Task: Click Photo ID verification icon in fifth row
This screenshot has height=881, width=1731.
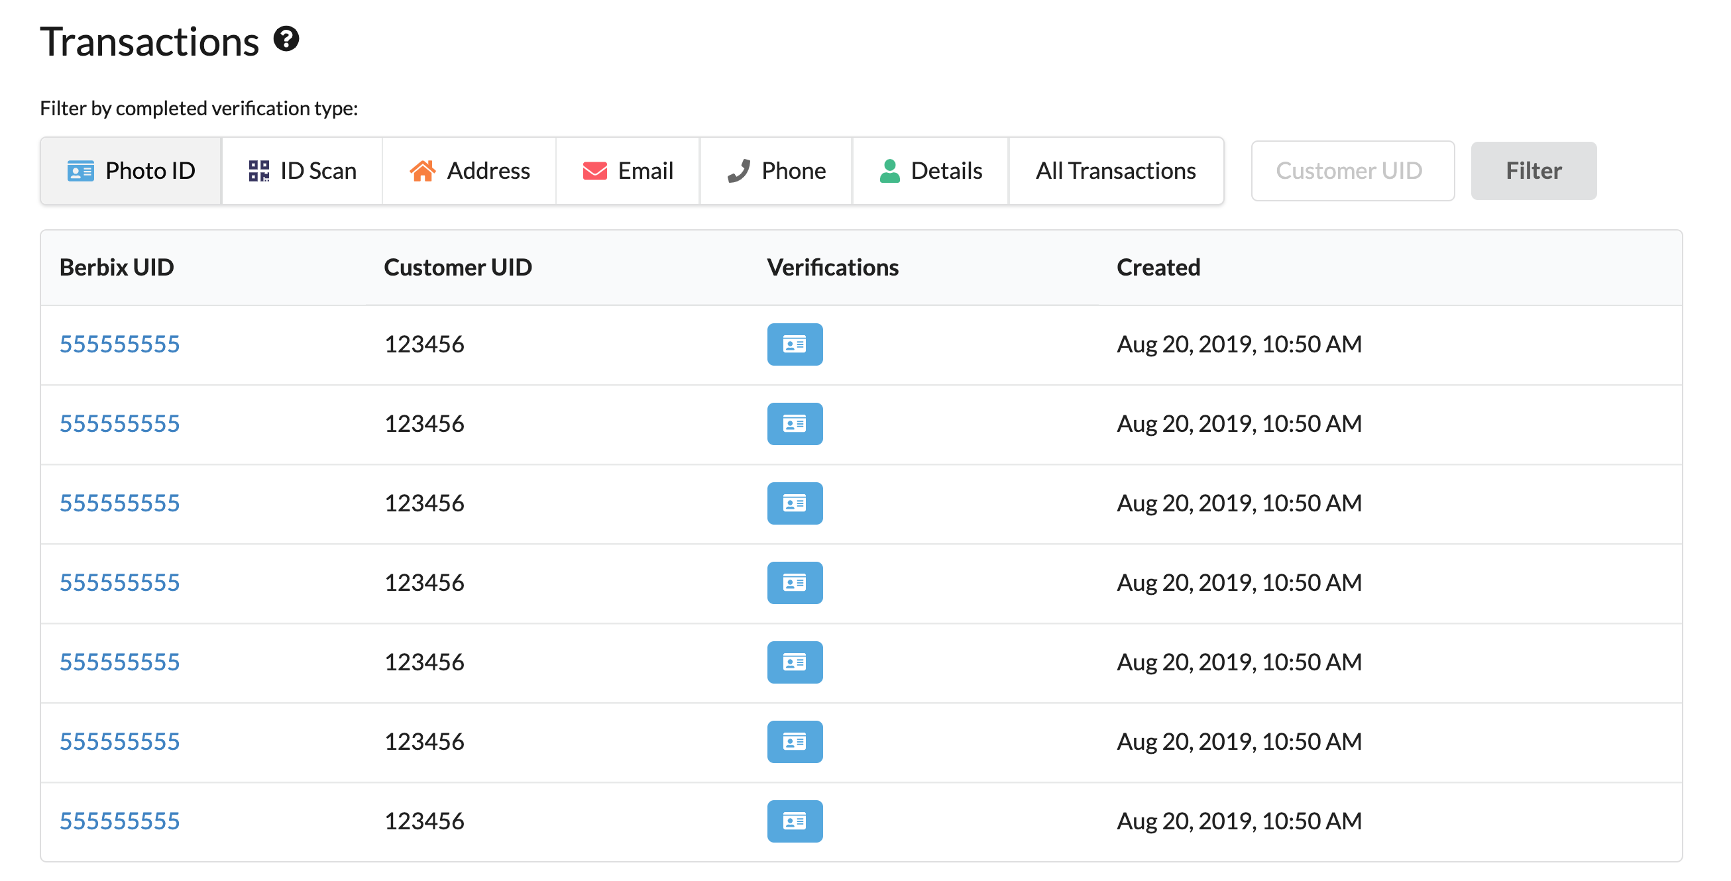Action: [795, 662]
